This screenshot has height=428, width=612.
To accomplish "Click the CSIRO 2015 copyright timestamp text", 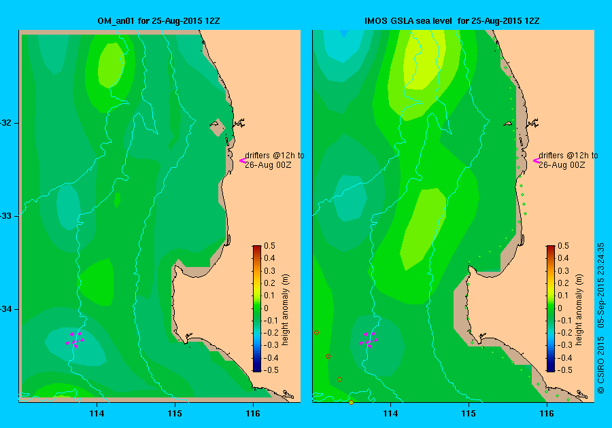I will pyautogui.click(x=601, y=318).
